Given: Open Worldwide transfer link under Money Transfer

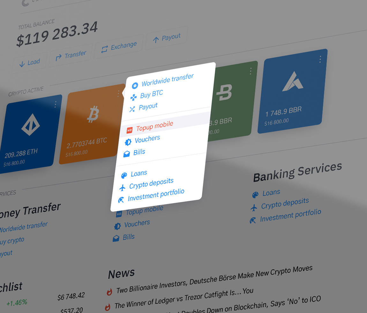Looking at the screenshot, I should pyautogui.click(x=23, y=227).
